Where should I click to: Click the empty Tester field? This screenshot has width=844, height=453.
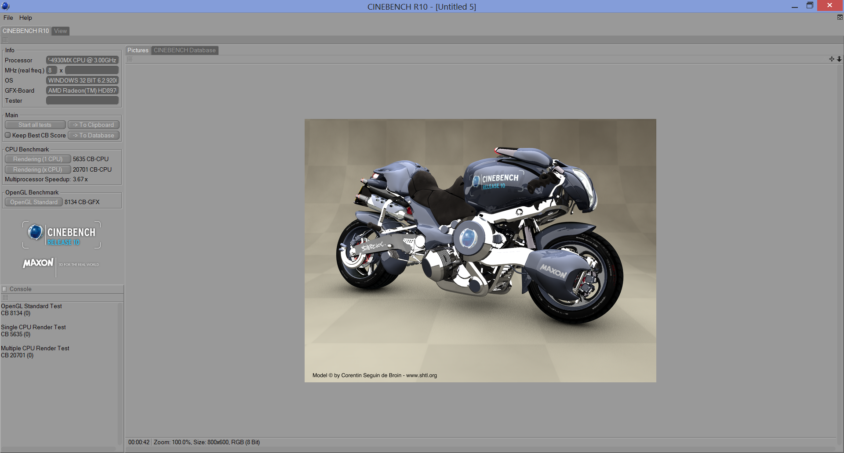pos(83,101)
